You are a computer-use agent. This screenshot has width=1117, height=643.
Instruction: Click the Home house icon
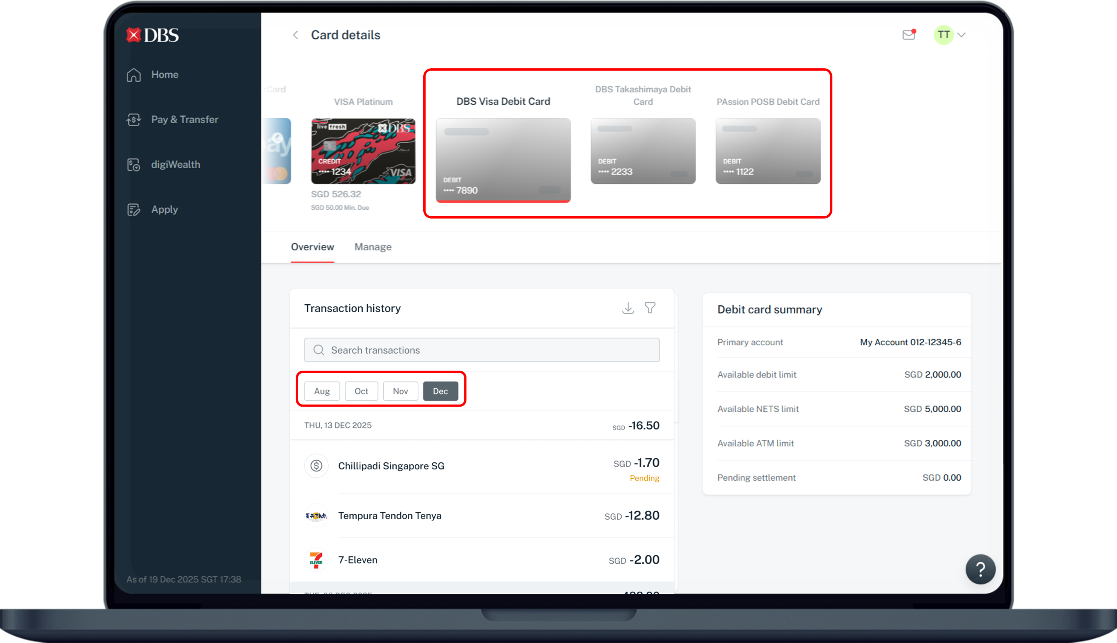(134, 75)
